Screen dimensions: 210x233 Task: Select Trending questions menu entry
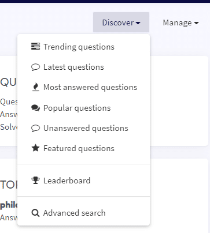coord(83,47)
